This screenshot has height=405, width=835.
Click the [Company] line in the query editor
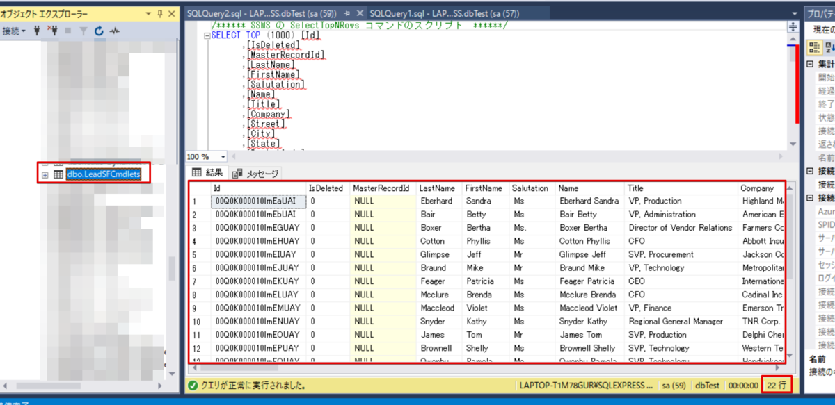click(x=268, y=114)
